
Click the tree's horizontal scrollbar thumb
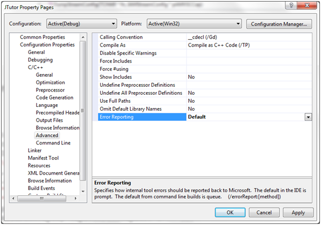pyautogui.click(x=42, y=199)
